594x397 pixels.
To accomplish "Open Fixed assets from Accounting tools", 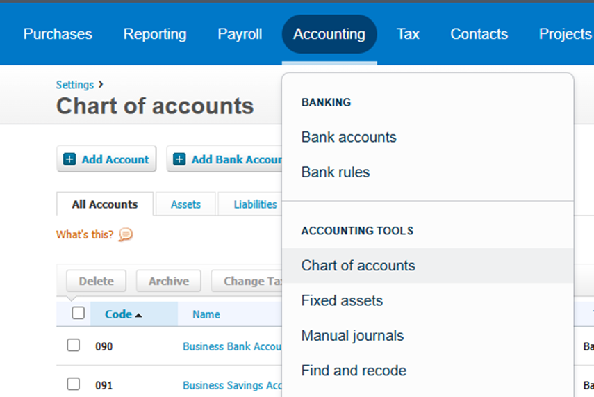I will (342, 301).
